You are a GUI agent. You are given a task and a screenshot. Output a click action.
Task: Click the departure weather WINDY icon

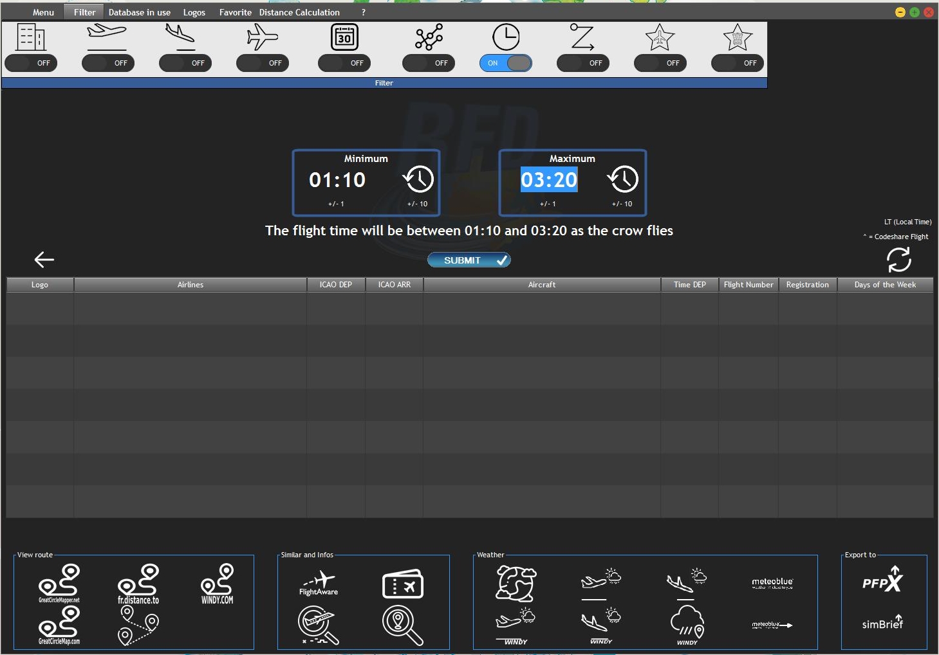(x=516, y=626)
